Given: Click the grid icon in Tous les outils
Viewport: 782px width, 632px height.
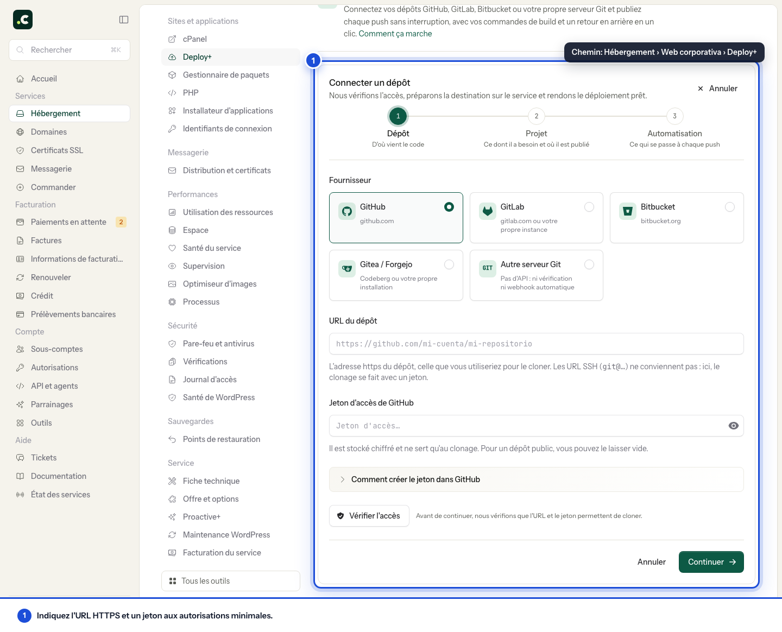Looking at the screenshot, I should pos(173,581).
